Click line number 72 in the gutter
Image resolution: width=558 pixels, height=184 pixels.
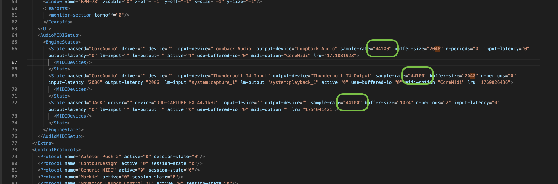(14, 103)
